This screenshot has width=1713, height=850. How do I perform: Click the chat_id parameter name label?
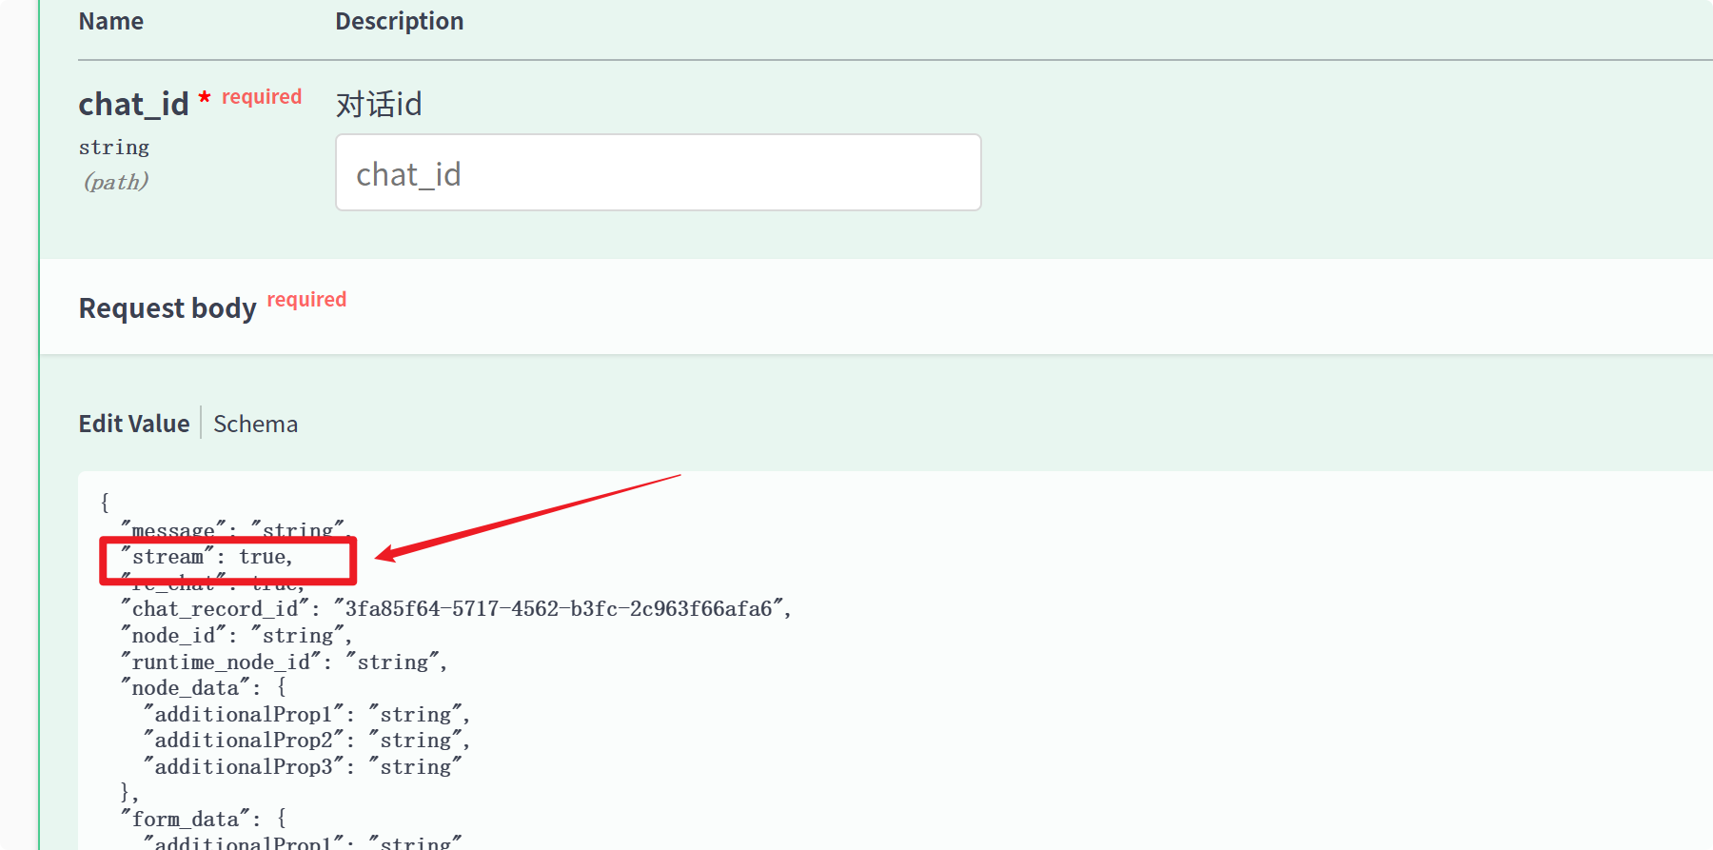coord(133,104)
